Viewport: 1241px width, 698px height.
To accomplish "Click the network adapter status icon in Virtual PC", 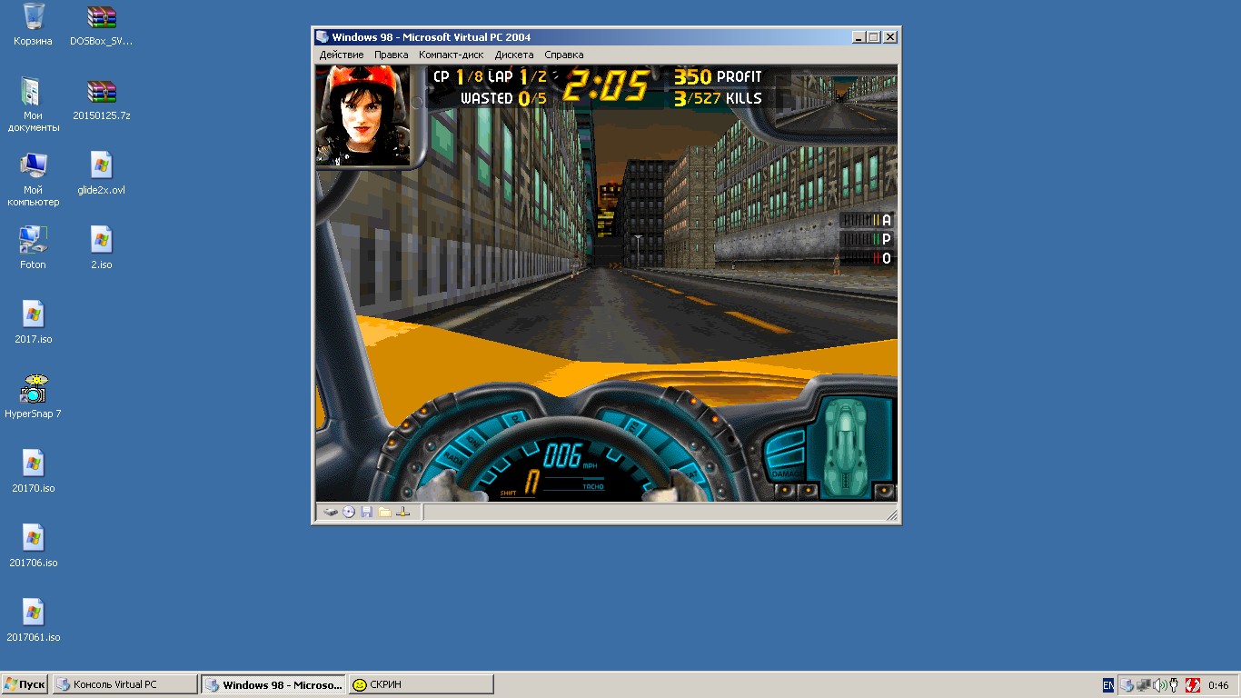I will tap(403, 512).
